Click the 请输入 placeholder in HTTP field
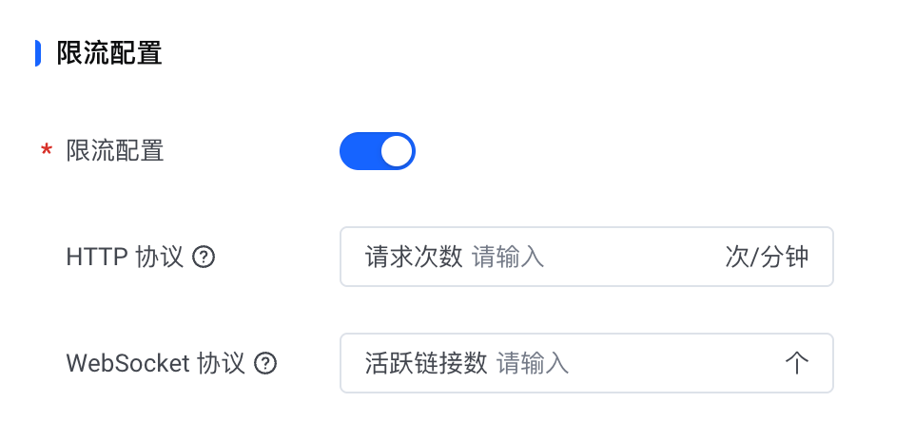 click(508, 257)
